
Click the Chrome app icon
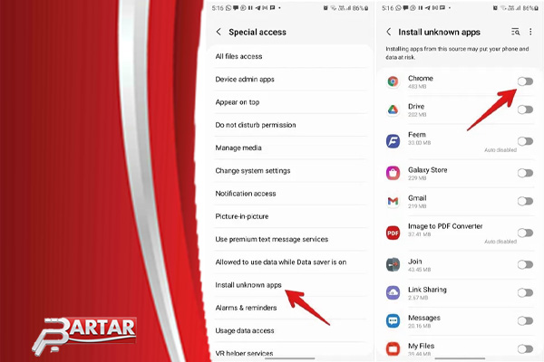coord(393,81)
